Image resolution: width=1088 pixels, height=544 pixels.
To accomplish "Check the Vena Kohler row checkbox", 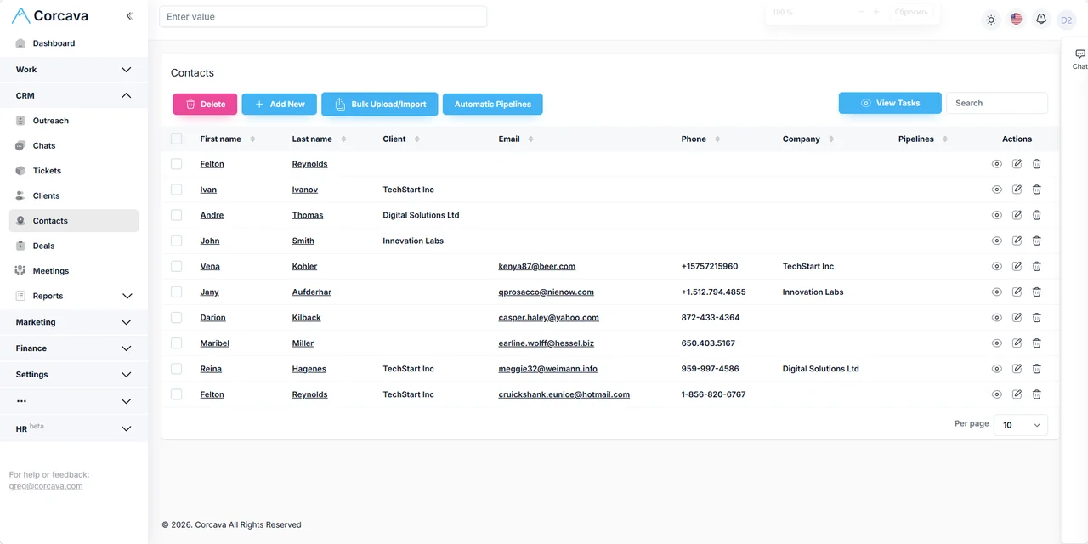I will coord(176,266).
